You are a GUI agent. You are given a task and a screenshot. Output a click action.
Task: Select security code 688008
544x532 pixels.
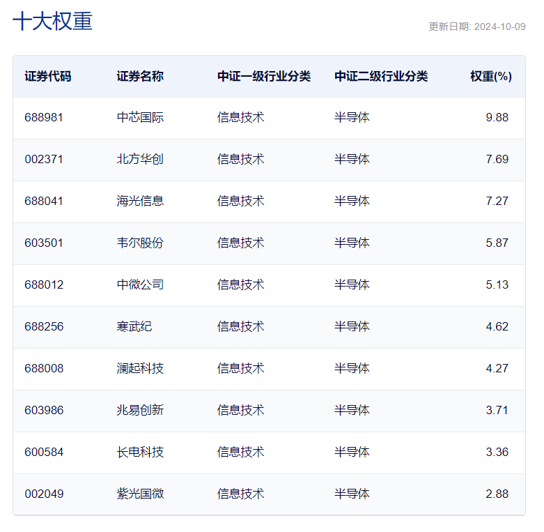(x=44, y=368)
